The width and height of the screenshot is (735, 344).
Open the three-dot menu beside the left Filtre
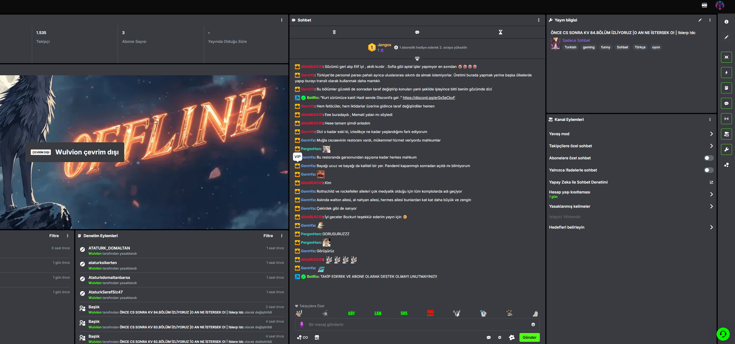pos(68,236)
